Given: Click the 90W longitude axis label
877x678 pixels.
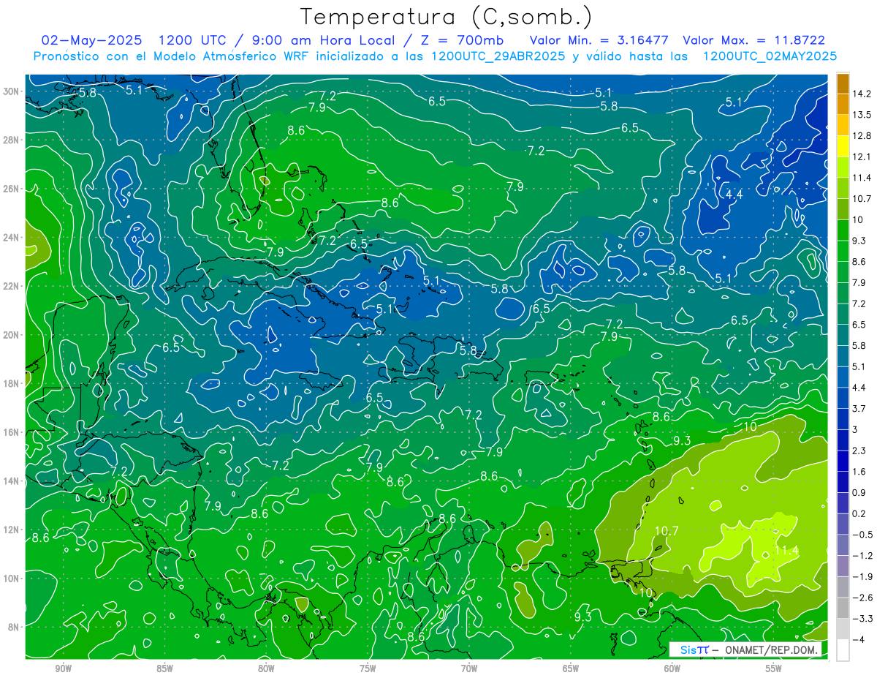Looking at the screenshot, I should tap(63, 668).
